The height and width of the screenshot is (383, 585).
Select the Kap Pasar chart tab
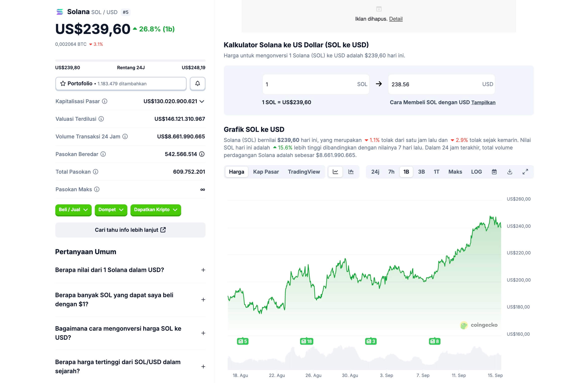click(266, 172)
